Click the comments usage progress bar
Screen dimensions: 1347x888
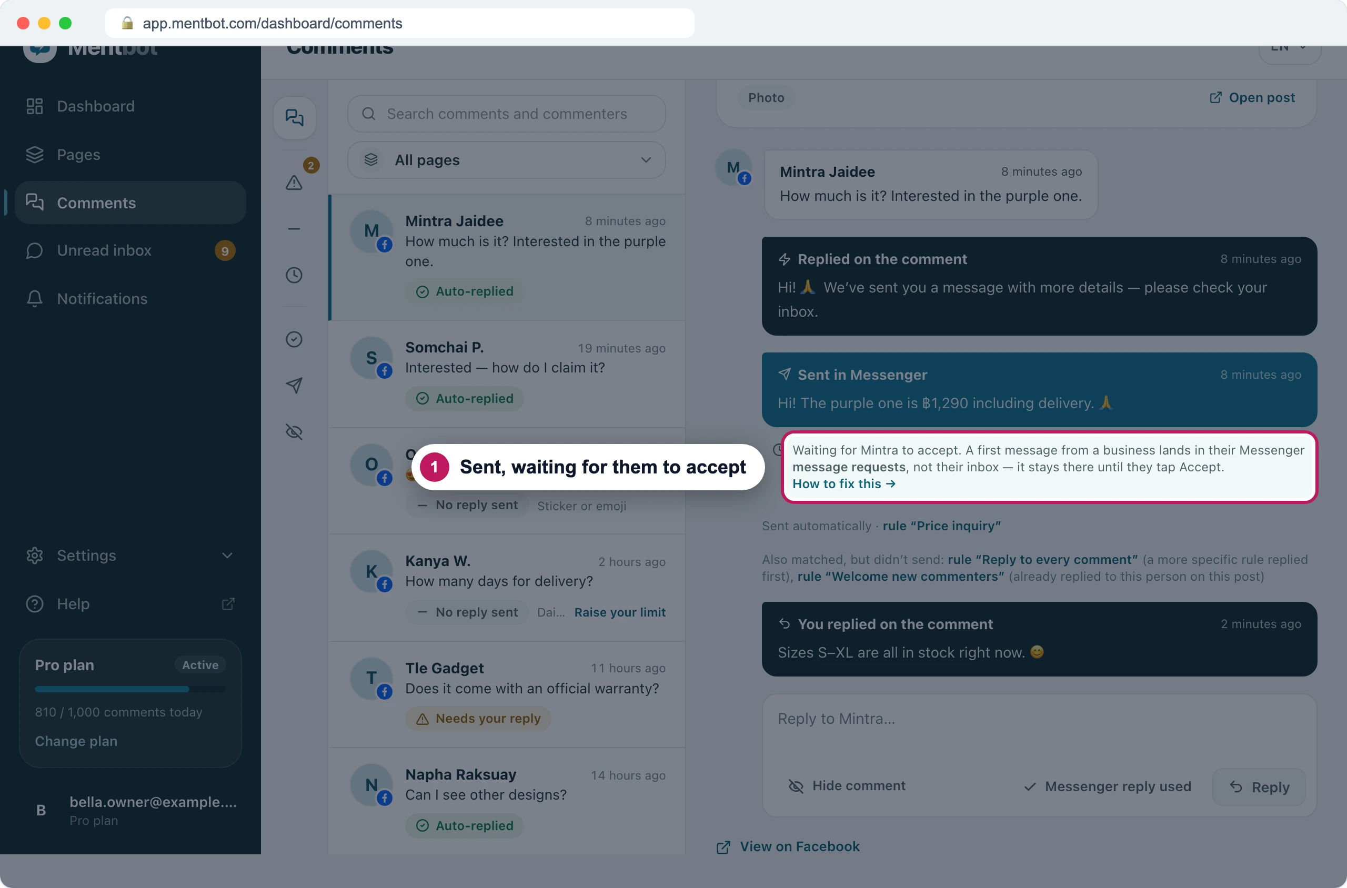coord(130,689)
